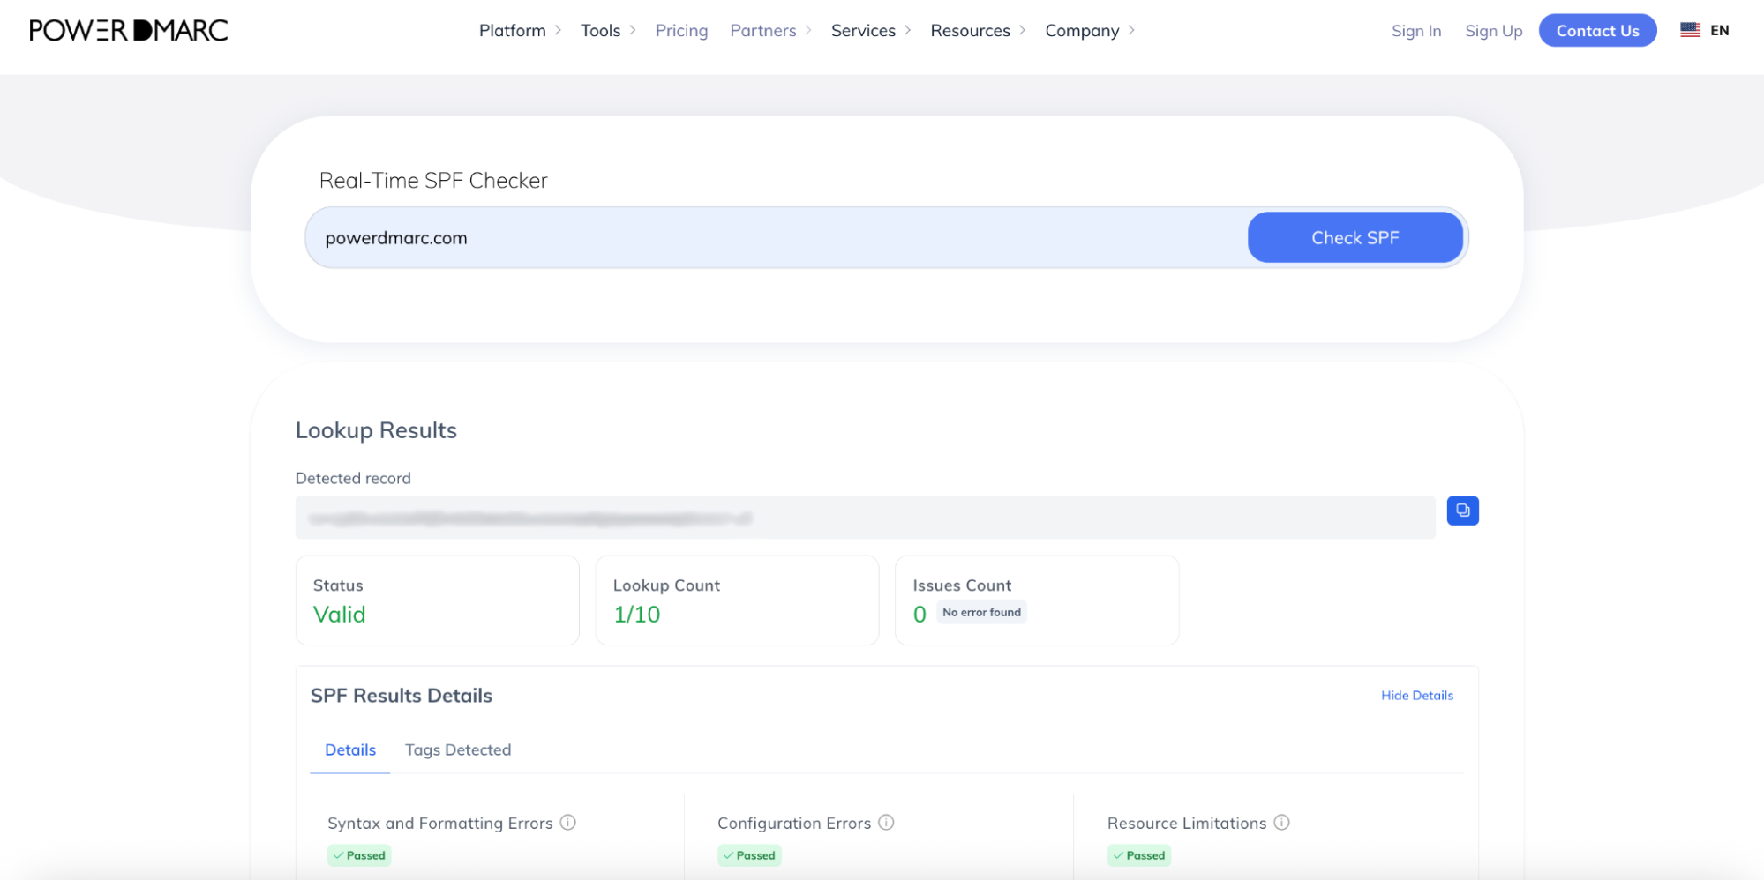Click the Detected record label
Viewport: 1764px width, 880px height.
pyautogui.click(x=353, y=478)
